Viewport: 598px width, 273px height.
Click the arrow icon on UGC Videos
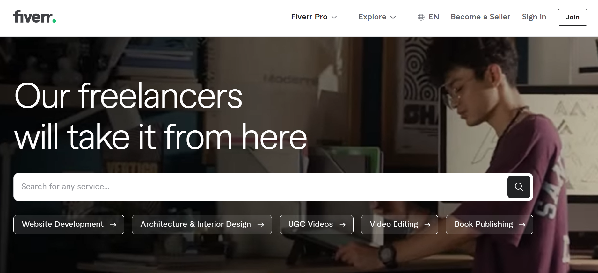click(x=342, y=225)
